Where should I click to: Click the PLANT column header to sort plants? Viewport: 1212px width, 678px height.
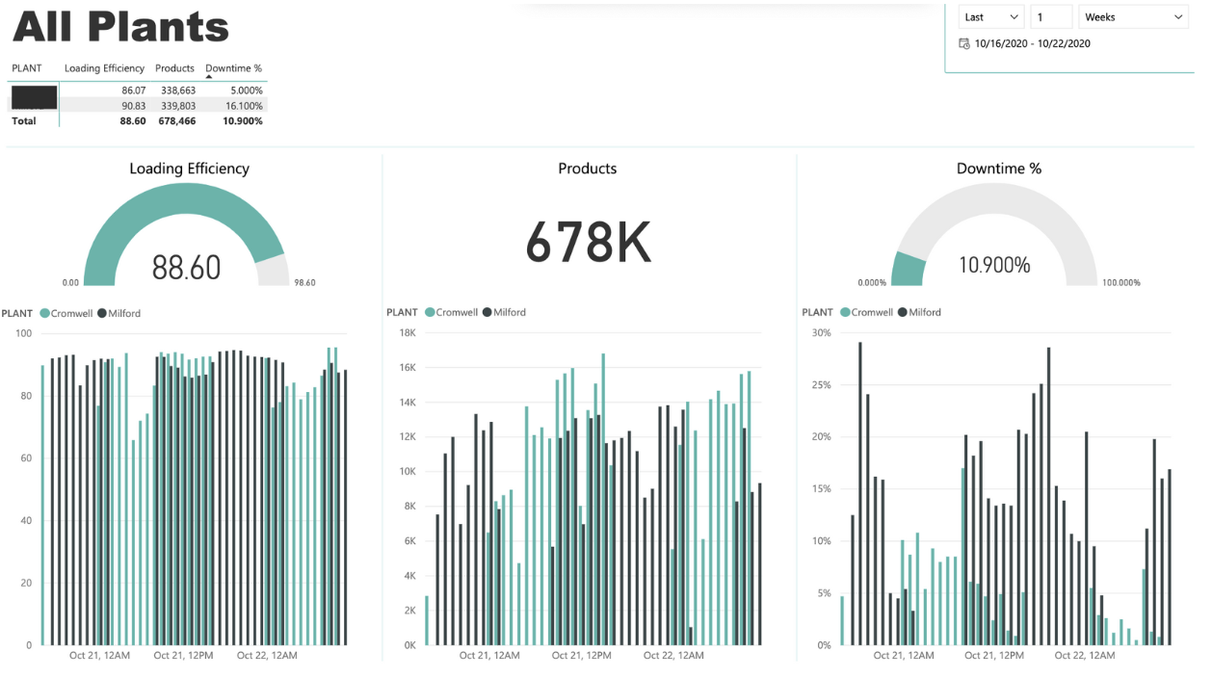28,68
